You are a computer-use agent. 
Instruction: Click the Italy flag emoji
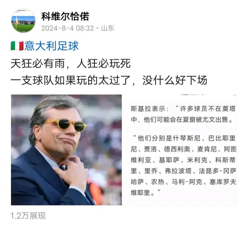[x=17, y=46]
